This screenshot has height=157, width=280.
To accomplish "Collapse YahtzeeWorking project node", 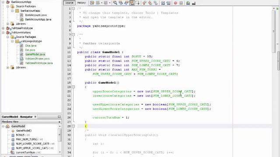I will pyautogui.click(x=3, y=33).
